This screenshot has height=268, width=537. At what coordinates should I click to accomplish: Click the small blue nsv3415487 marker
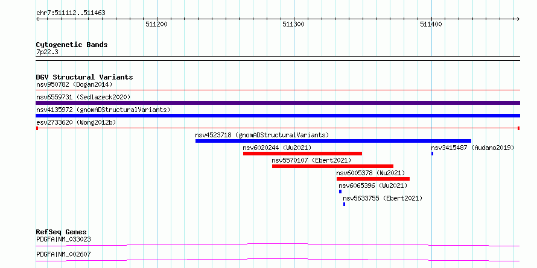[432, 154]
